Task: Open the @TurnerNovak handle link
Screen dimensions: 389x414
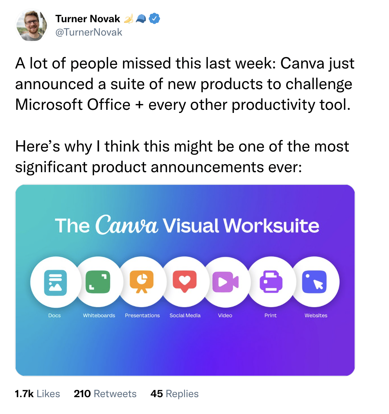Action: click(x=89, y=32)
